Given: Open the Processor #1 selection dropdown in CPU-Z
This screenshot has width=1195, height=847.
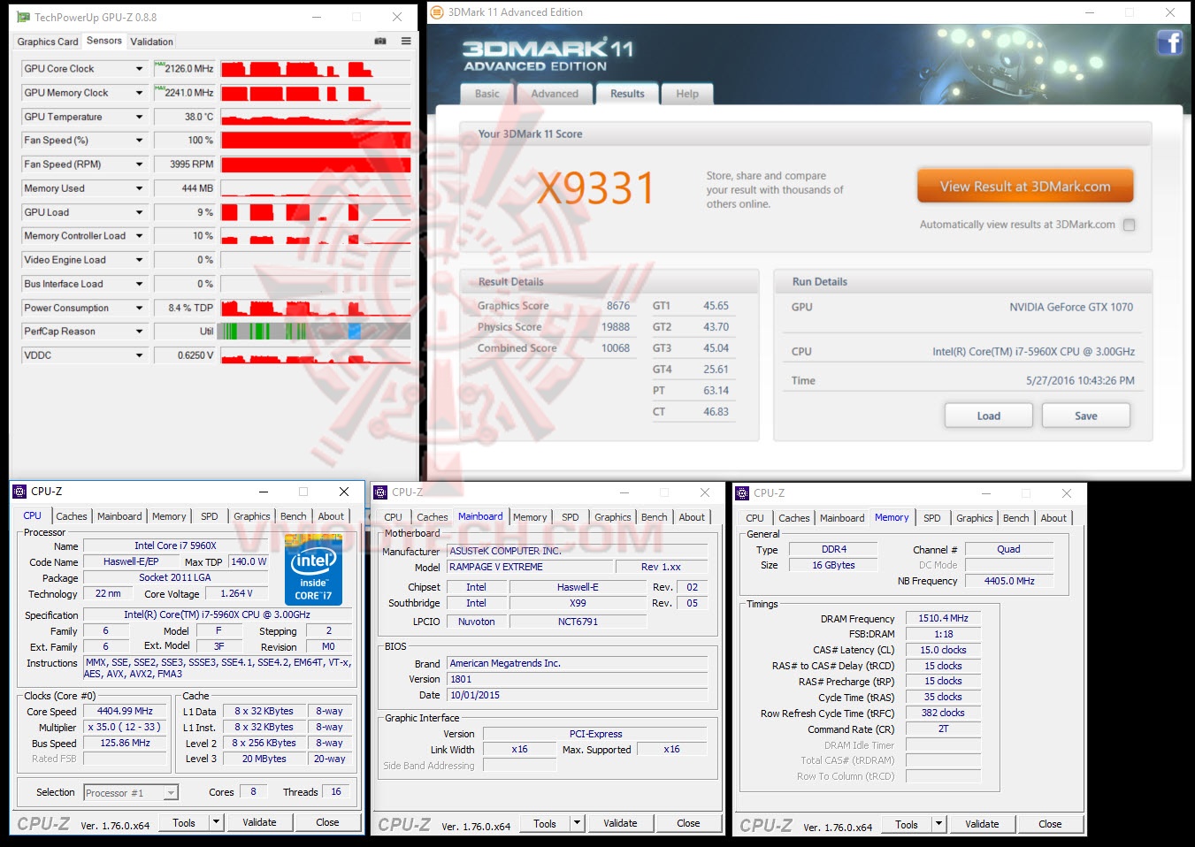Looking at the screenshot, I should coord(171,793).
